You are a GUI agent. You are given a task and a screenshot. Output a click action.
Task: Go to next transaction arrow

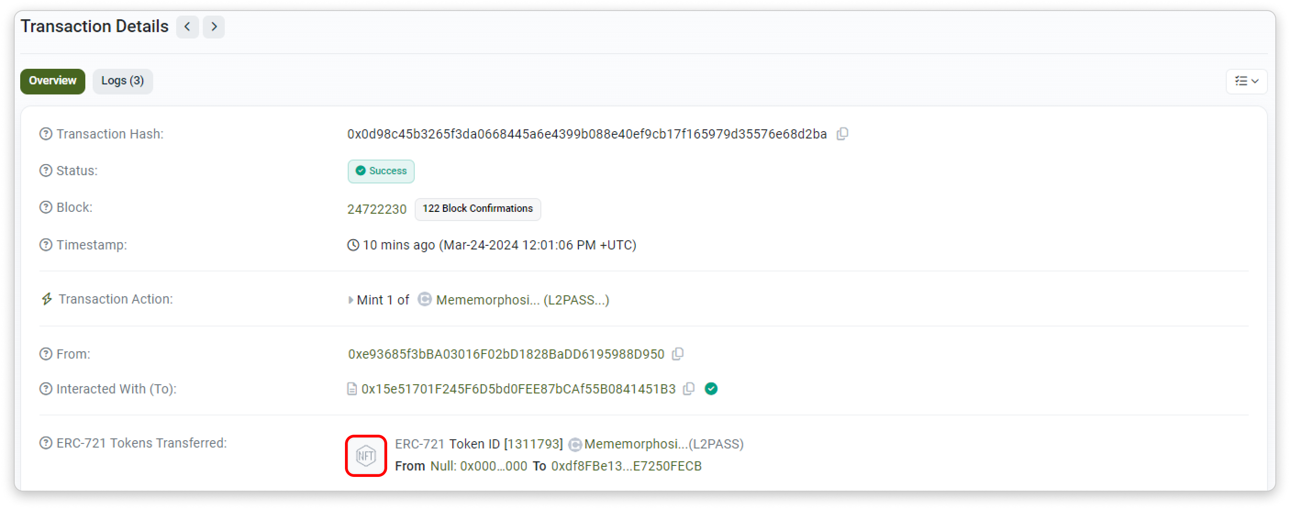(214, 27)
